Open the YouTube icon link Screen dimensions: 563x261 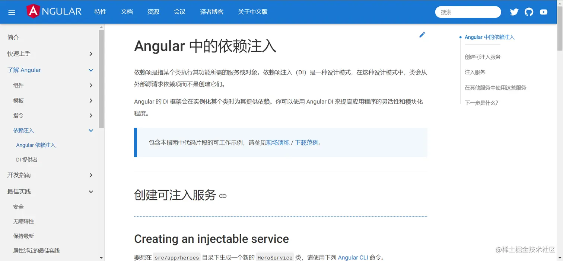(544, 12)
